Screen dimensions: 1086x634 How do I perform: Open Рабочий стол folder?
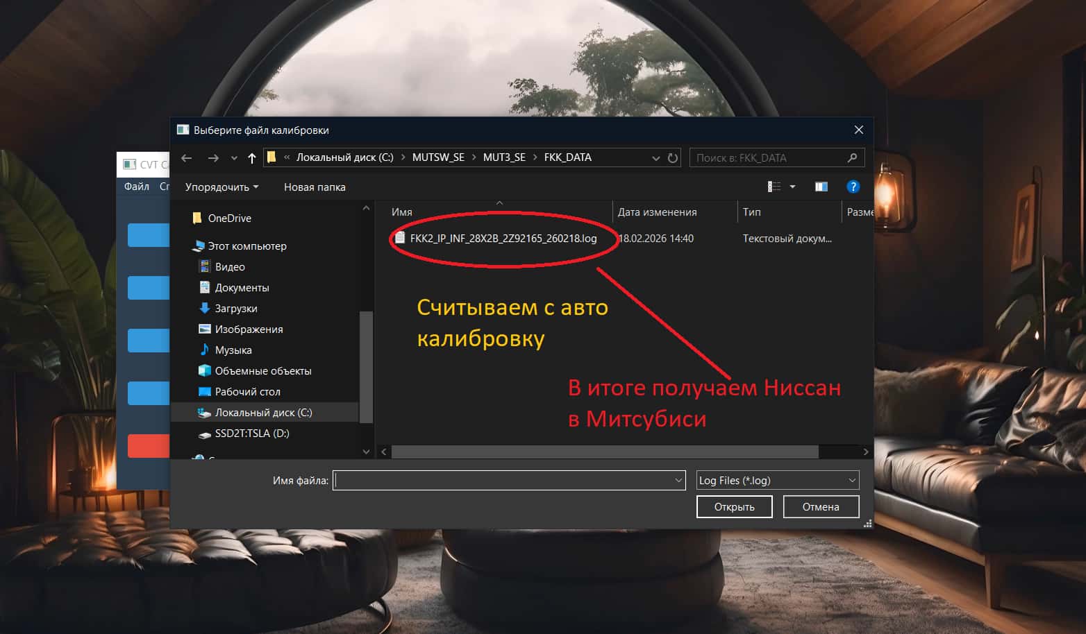click(x=247, y=392)
